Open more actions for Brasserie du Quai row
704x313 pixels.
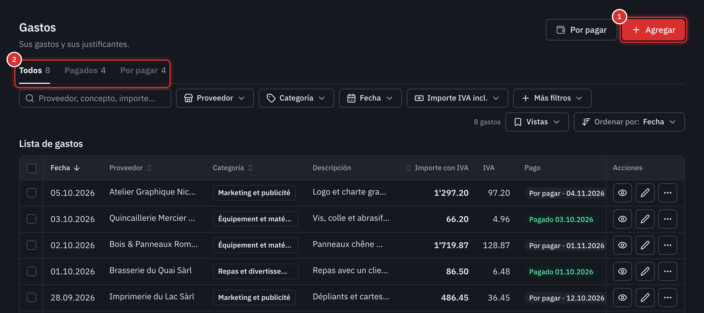[667, 271]
